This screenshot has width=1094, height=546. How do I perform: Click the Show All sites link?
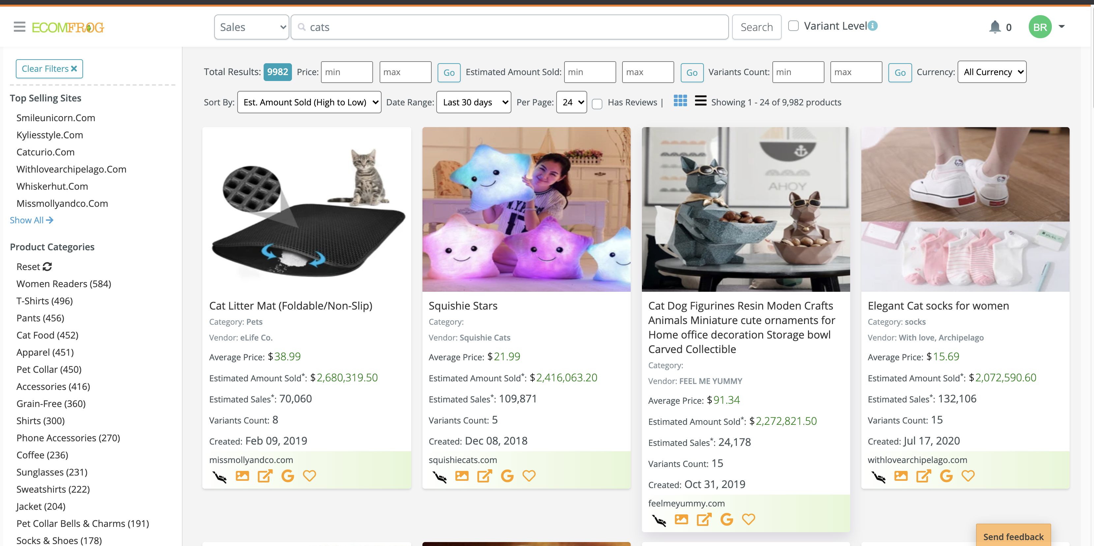point(31,220)
